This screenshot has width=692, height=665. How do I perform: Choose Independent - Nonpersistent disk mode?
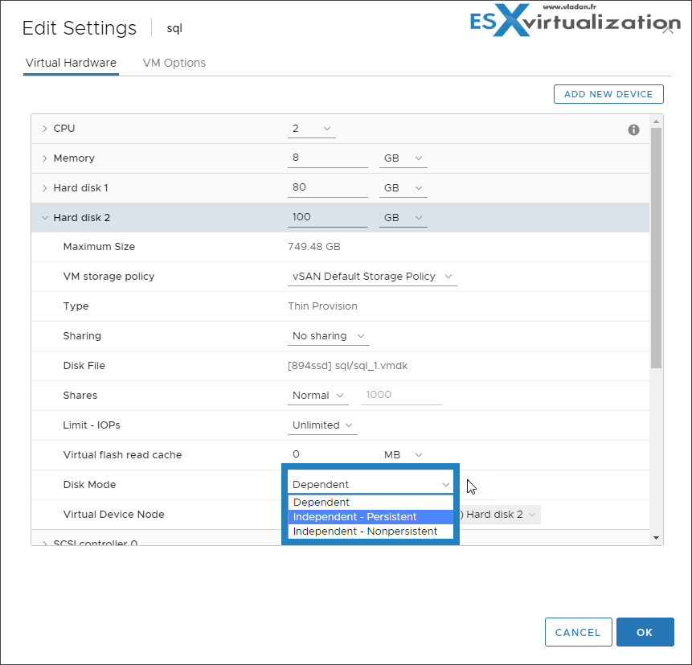[371, 532]
